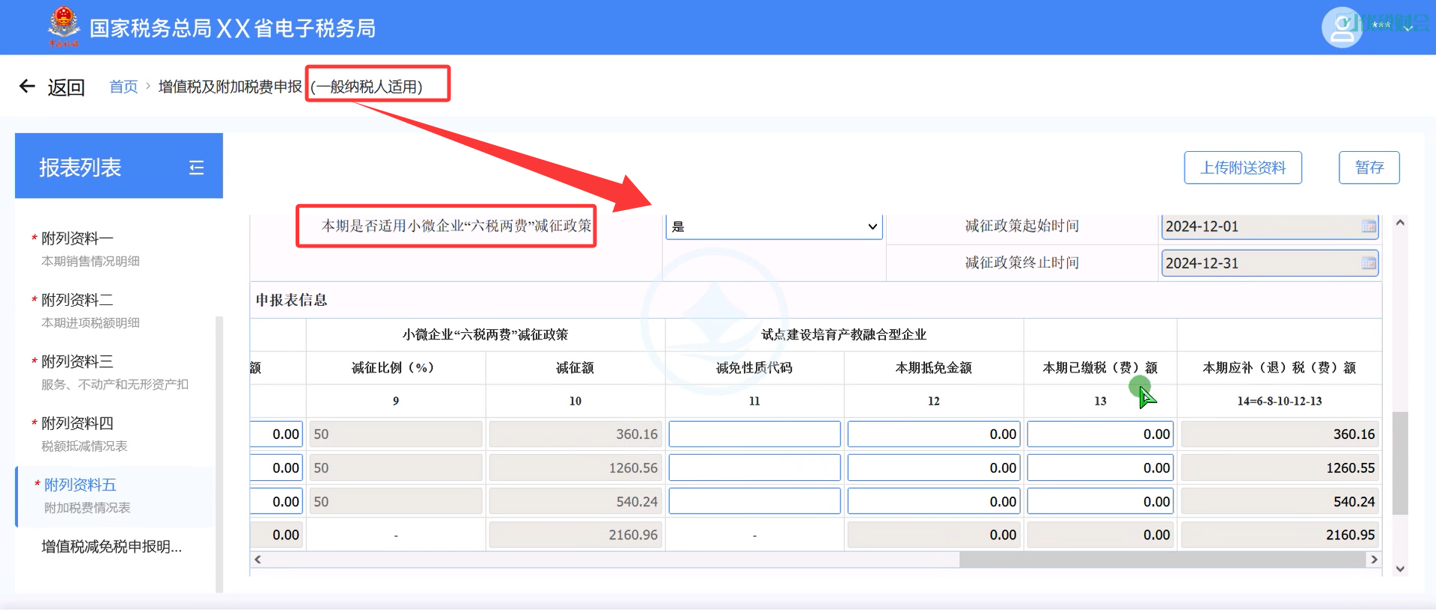This screenshot has width=1436, height=611.
Task: Expand the user account menu chevron
Action: pyautogui.click(x=1408, y=28)
